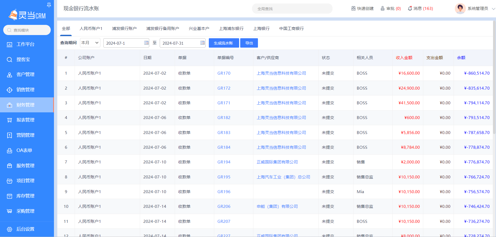Click the system administrator avatar
Image resolution: width=496 pixels, height=237 pixels.
point(460,9)
